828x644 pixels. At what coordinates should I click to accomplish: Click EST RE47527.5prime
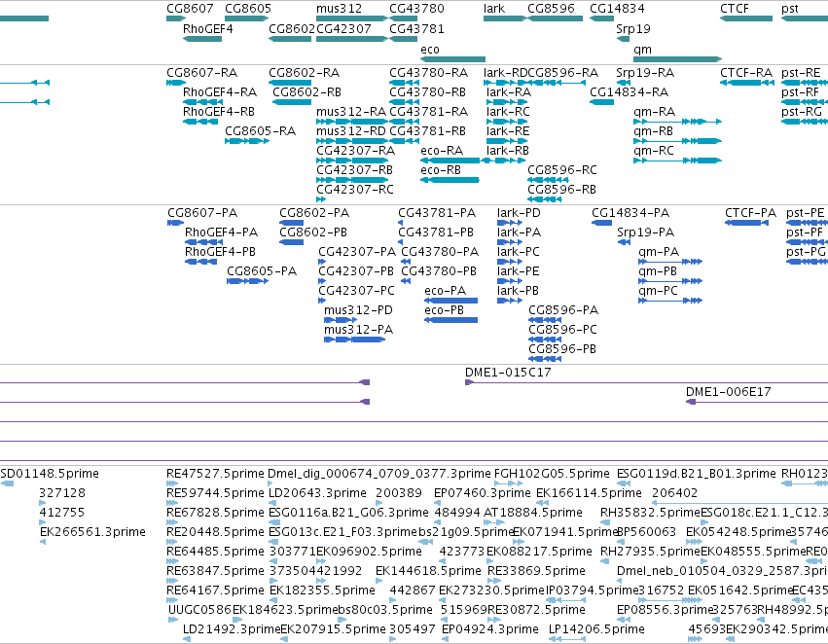pos(172,483)
